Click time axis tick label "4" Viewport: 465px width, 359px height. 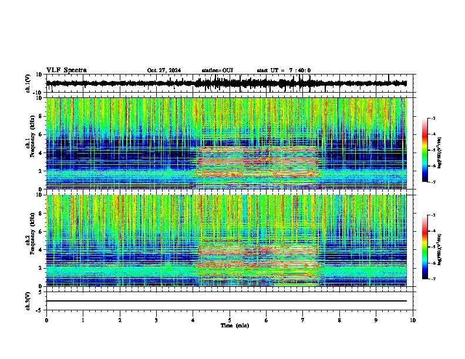click(x=193, y=320)
